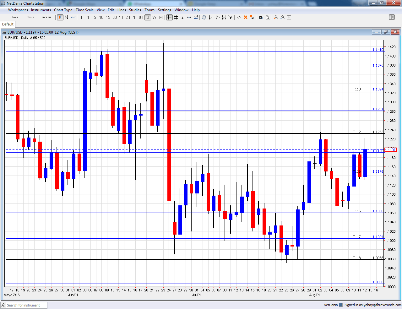Click the delete all drawings icon
This screenshot has width=402, height=309.
(252, 17)
